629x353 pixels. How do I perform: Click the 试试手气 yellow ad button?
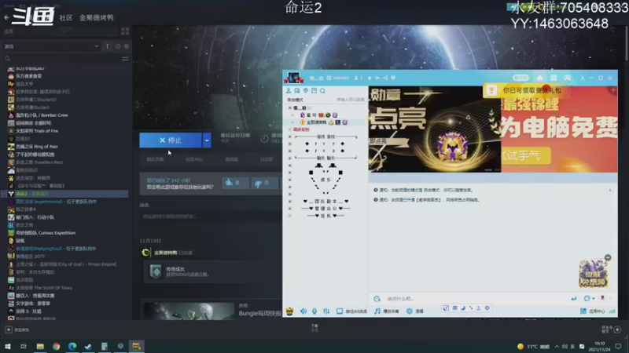525,155
